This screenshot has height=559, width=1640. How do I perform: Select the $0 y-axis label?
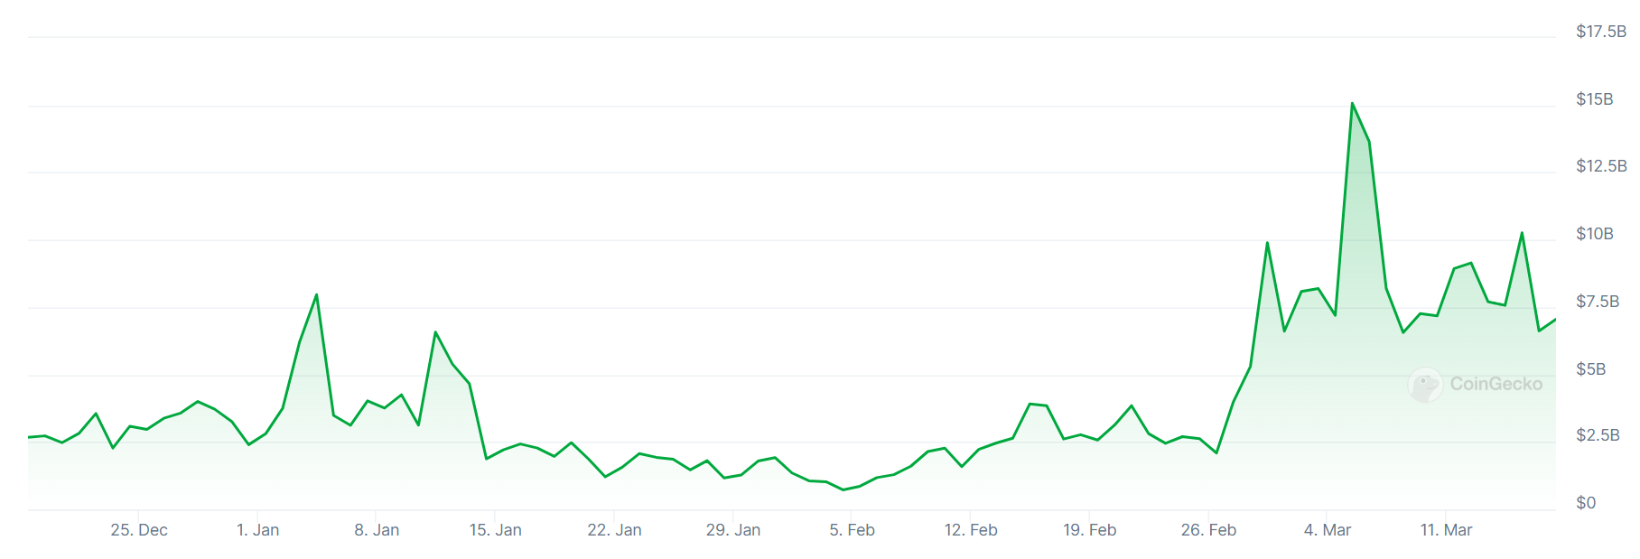pyautogui.click(x=1586, y=503)
